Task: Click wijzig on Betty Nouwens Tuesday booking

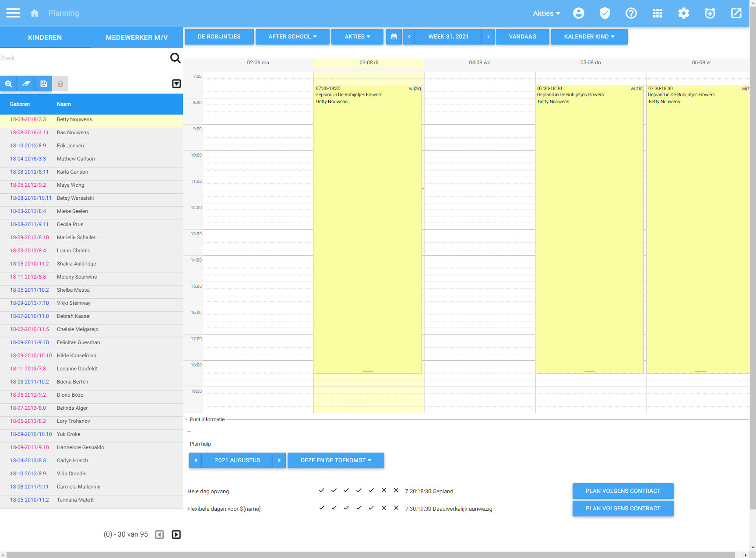Action: pos(414,88)
